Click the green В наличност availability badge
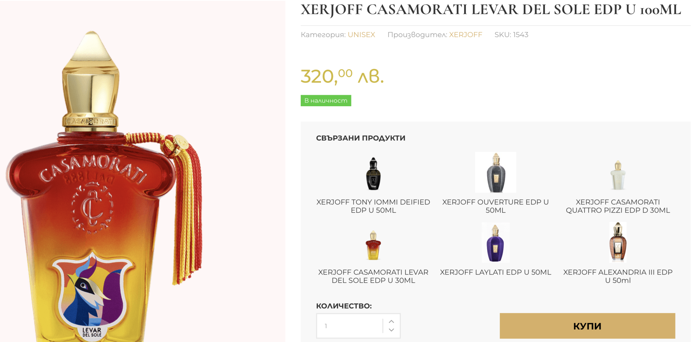Viewport: 692px width, 342px height. coord(326,101)
